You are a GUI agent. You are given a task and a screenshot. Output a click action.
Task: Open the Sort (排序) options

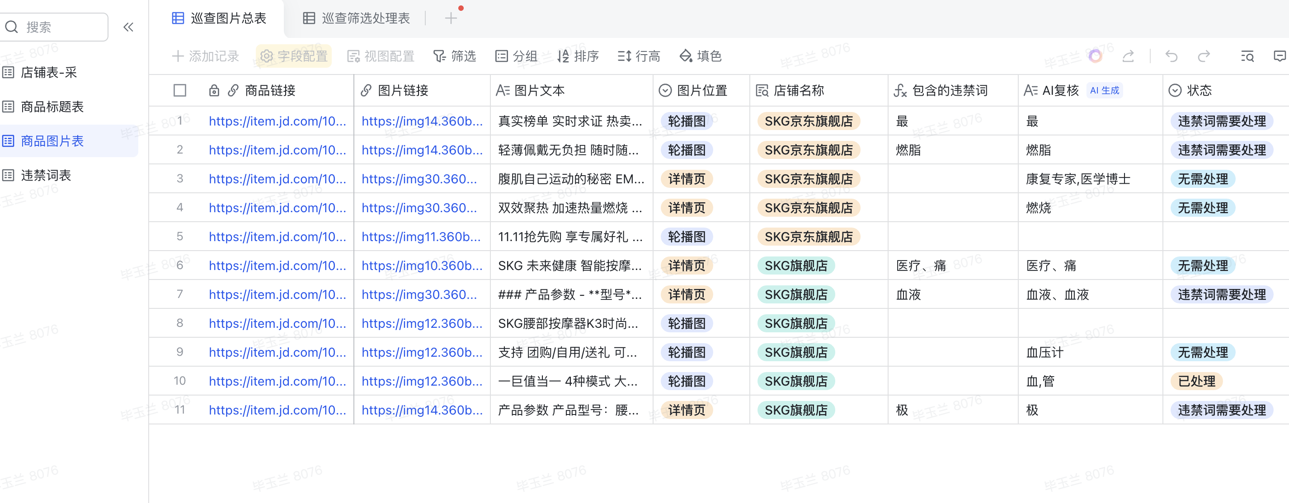tap(578, 56)
